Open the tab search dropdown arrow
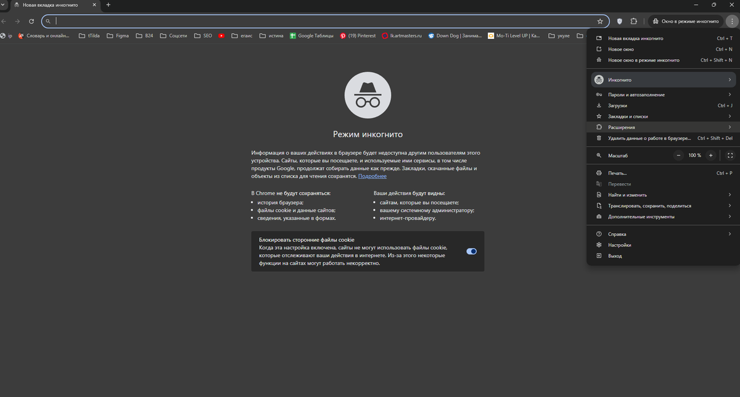This screenshot has height=397, width=740. coord(4,5)
